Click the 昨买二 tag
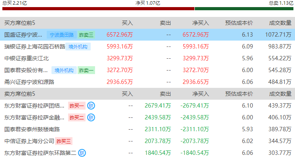 pos(77,117)
